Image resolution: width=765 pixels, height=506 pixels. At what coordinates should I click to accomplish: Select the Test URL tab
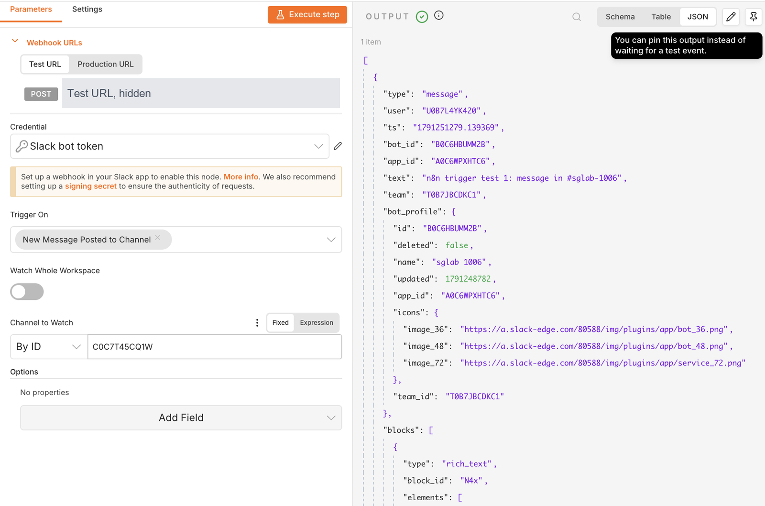tap(45, 65)
